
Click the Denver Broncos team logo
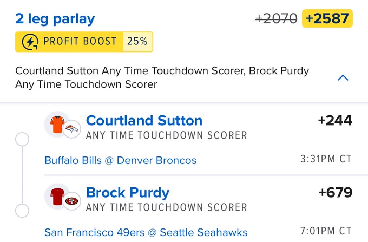point(71,129)
